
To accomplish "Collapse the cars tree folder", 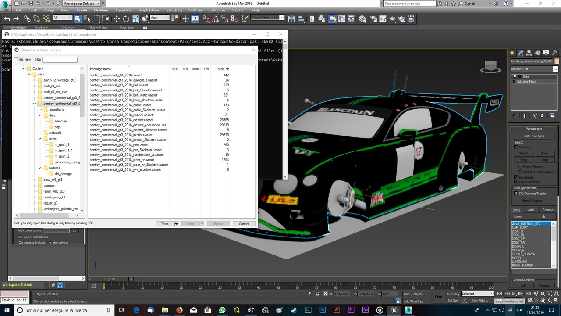I will pos(29,75).
